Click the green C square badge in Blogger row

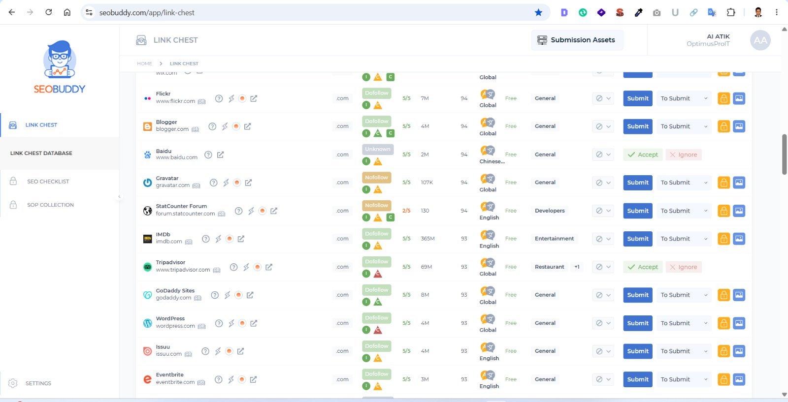[390, 133]
